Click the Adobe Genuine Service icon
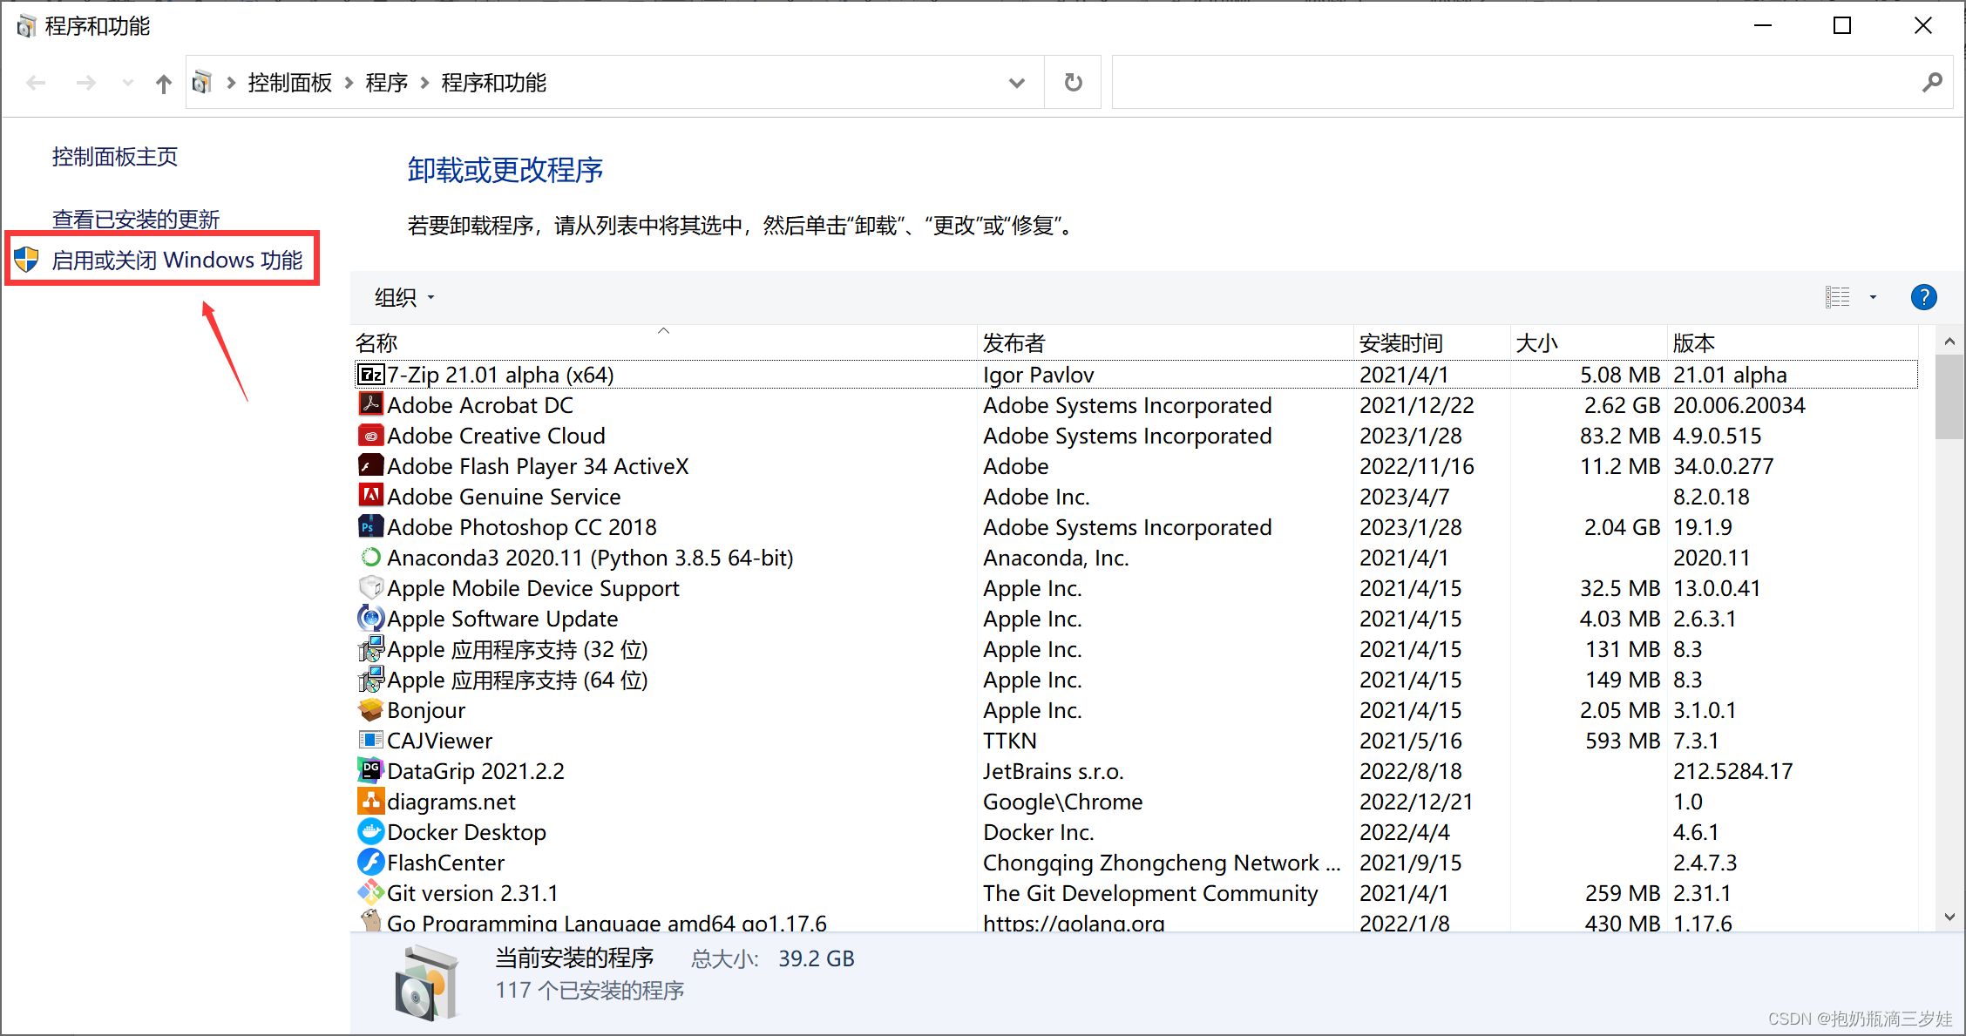The height and width of the screenshot is (1036, 1966). tap(371, 496)
